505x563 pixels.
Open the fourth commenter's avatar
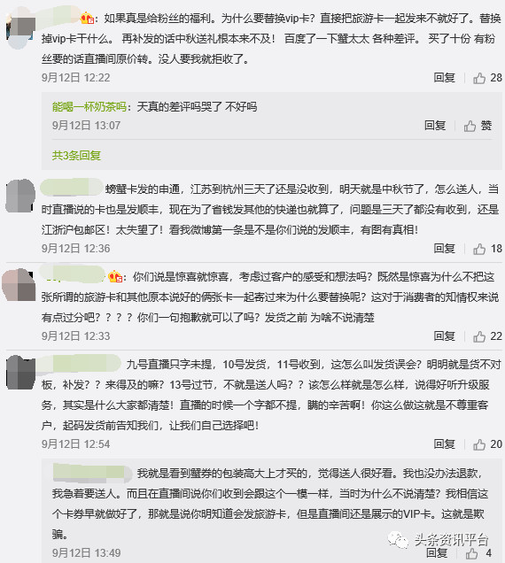[x=20, y=373]
